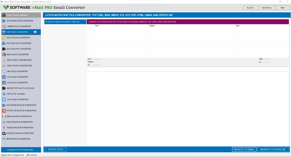Click Imgrate to Office 365 button
This screenshot has height=157, width=291.
click(x=273, y=149)
